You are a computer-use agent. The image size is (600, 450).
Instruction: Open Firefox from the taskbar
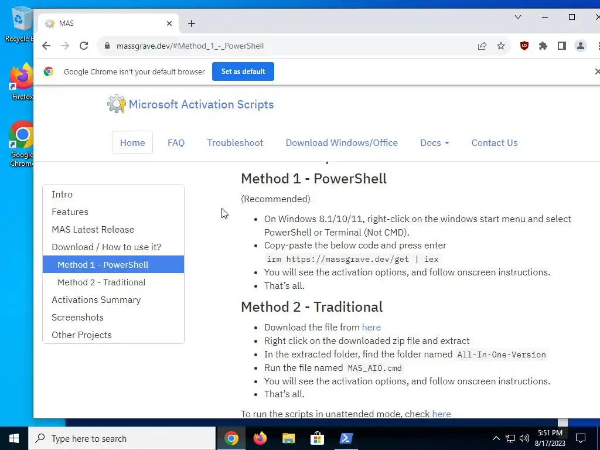click(x=260, y=438)
